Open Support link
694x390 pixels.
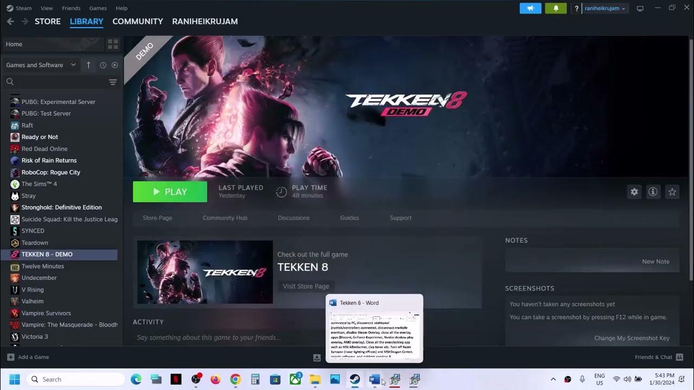click(x=401, y=218)
